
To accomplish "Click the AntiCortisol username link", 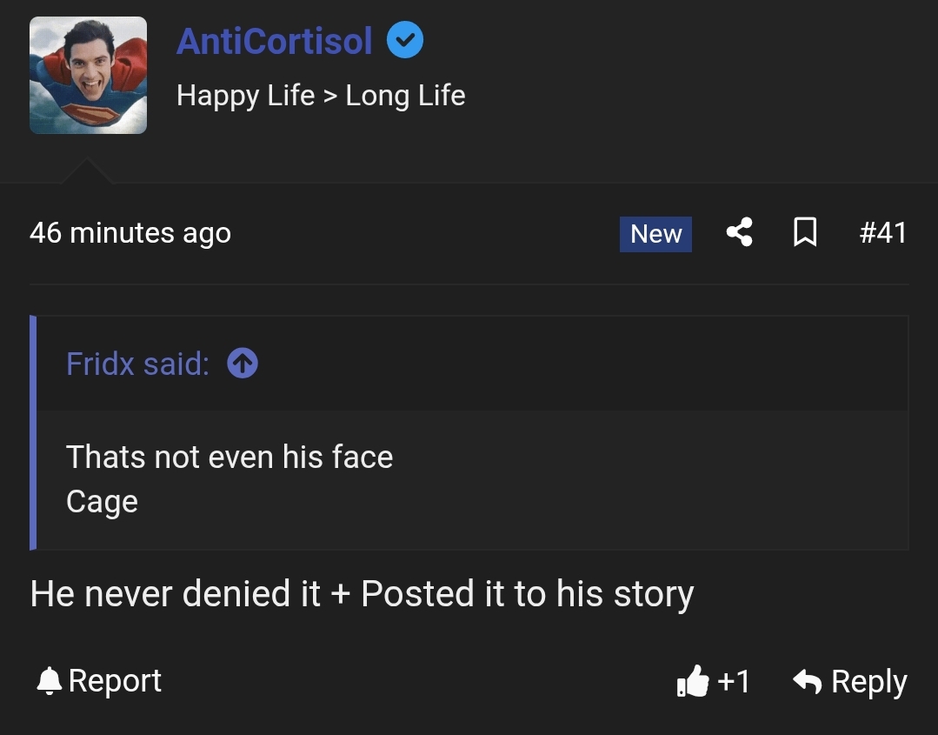I will point(274,41).
